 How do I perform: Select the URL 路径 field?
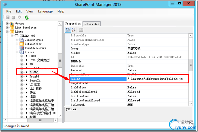coord(36,89)
